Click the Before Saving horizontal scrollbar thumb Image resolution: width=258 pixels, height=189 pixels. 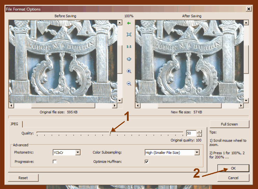63,106
